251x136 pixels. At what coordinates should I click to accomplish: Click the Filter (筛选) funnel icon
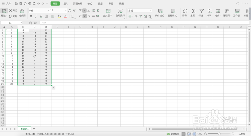(x=202, y=11)
